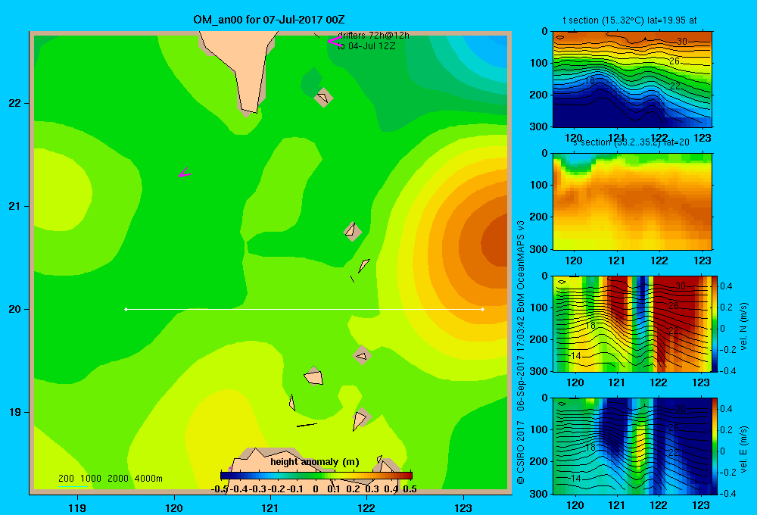
Task: Click the magenta drifter arrow near latitude 21
Action: pyautogui.click(x=184, y=173)
